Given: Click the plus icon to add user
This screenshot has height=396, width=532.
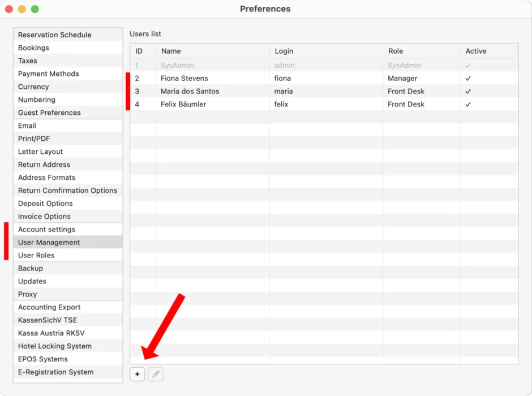Looking at the screenshot, I should coord(138,375).
